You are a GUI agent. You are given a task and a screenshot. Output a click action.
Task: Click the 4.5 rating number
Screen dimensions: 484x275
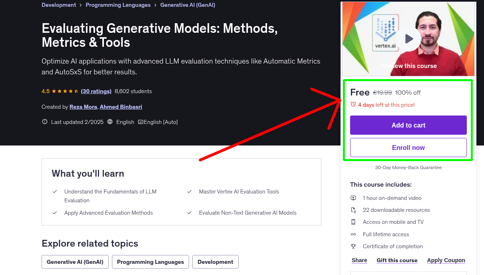pyautogui.click(x=46, y=91)
